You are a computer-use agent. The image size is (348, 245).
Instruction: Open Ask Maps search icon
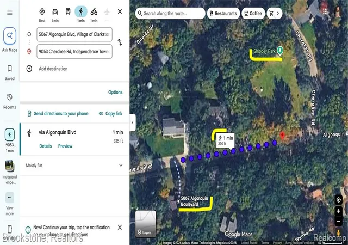point(10,35)
